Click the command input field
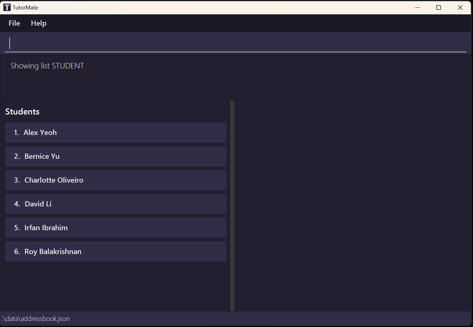Image resolution: width=473 pixels, height=327 pixels. click(x=235, y=43)
